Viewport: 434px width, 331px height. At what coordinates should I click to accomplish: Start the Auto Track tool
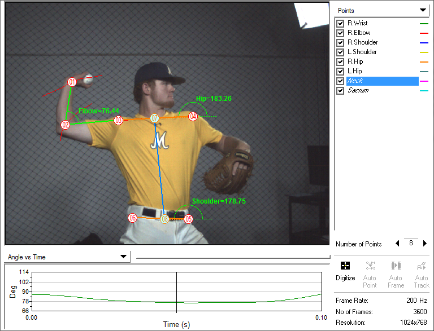click(421, 266)
